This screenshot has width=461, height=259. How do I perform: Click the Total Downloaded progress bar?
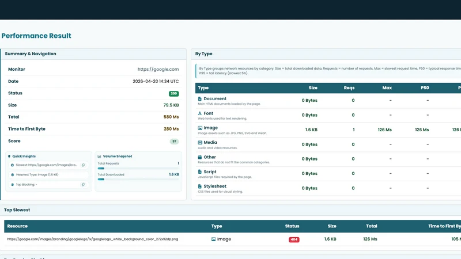138,180
